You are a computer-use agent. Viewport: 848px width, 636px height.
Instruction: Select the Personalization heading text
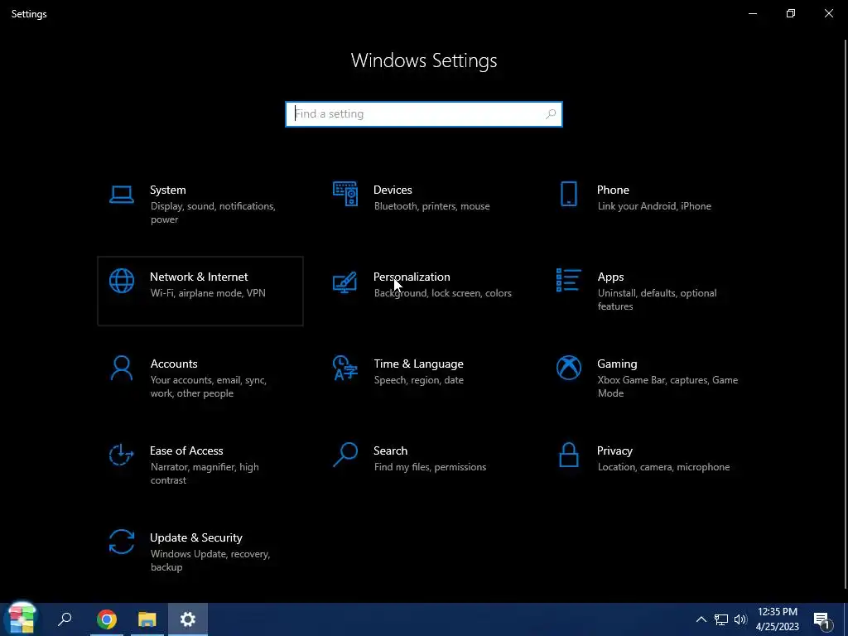pyautogui.click(x=412, y=277)
